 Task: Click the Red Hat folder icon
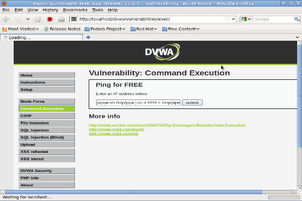[133, 29]
